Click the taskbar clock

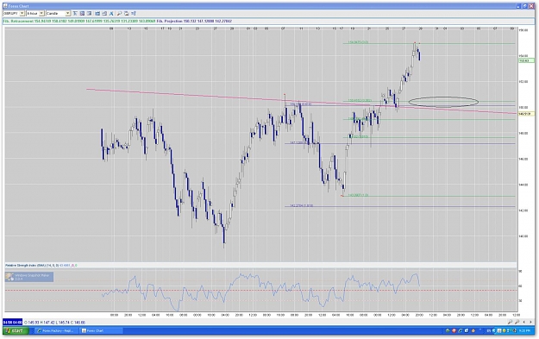pyautogui.click(x=524, y=330)
